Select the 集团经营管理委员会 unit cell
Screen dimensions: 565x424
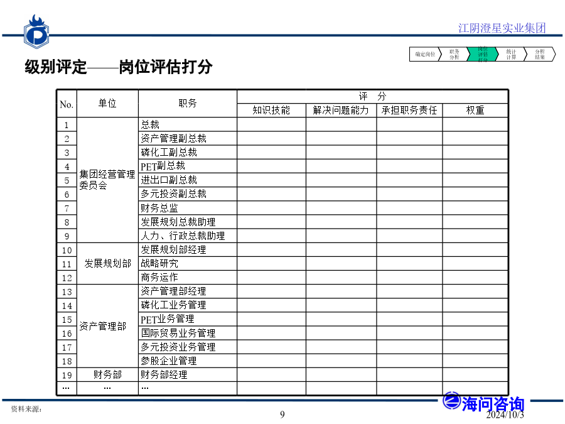107,180
